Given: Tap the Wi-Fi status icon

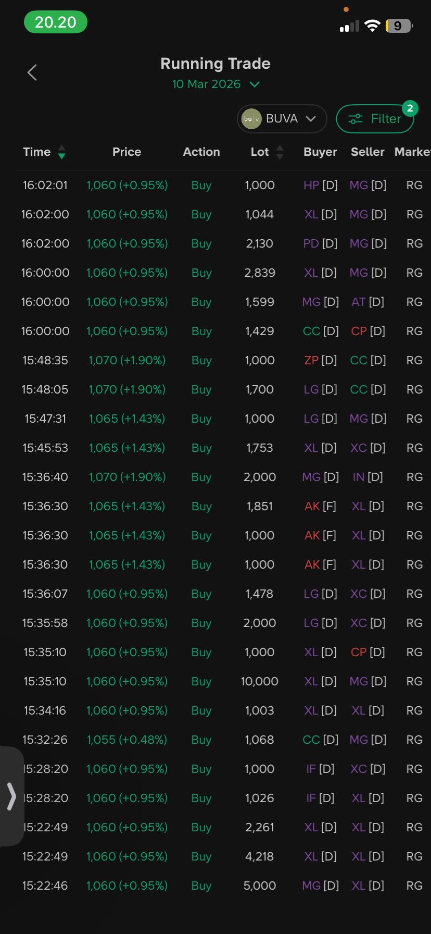Looking at the screenshot, I should (372, 26).
